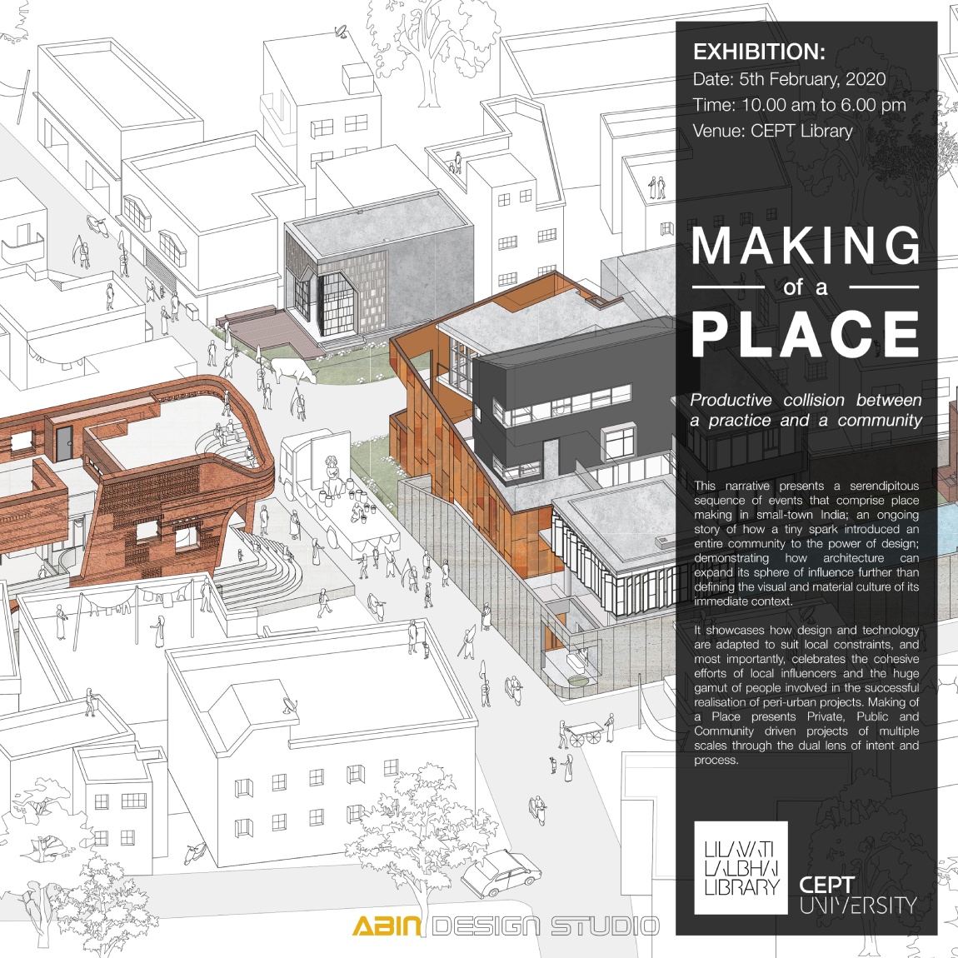Select the italic subtitle Productive collision between
958x958 pixels.
(806, 400)
